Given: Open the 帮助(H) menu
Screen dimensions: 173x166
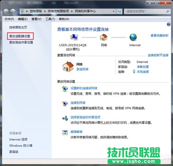Looking at the screenshot, I should click(x=64, y=19).
